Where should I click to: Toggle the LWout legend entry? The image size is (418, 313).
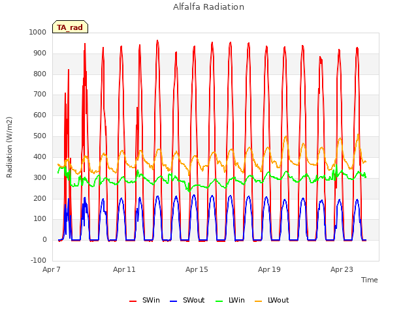pos(272,300)
